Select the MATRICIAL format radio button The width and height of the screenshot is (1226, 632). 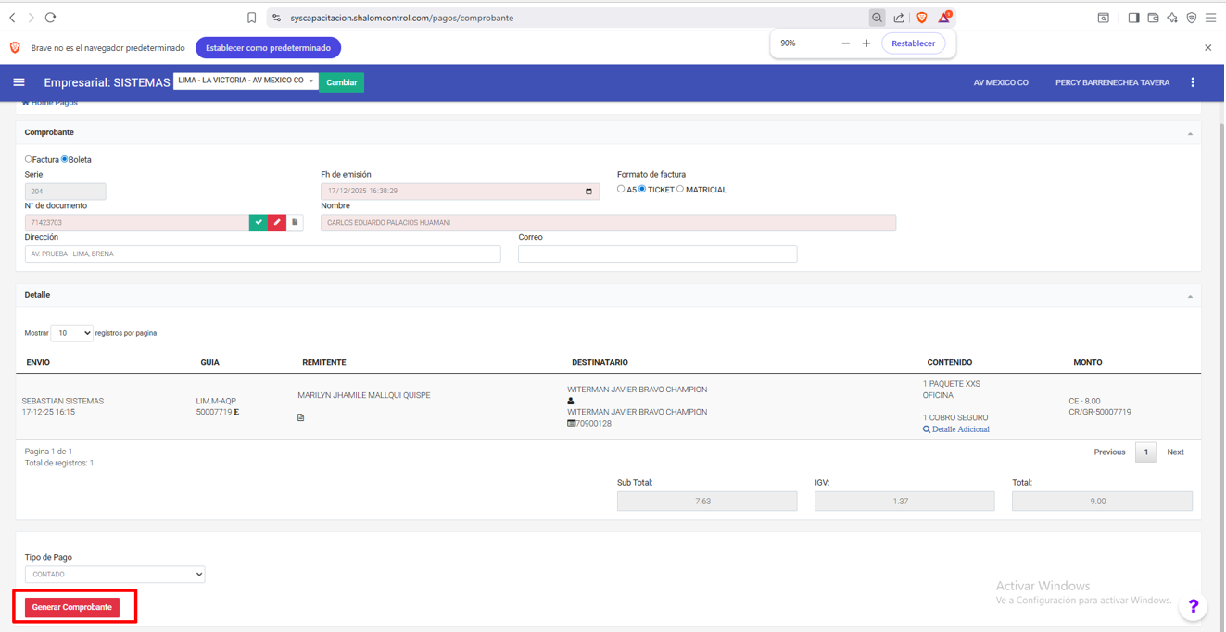tap(680, 189)
